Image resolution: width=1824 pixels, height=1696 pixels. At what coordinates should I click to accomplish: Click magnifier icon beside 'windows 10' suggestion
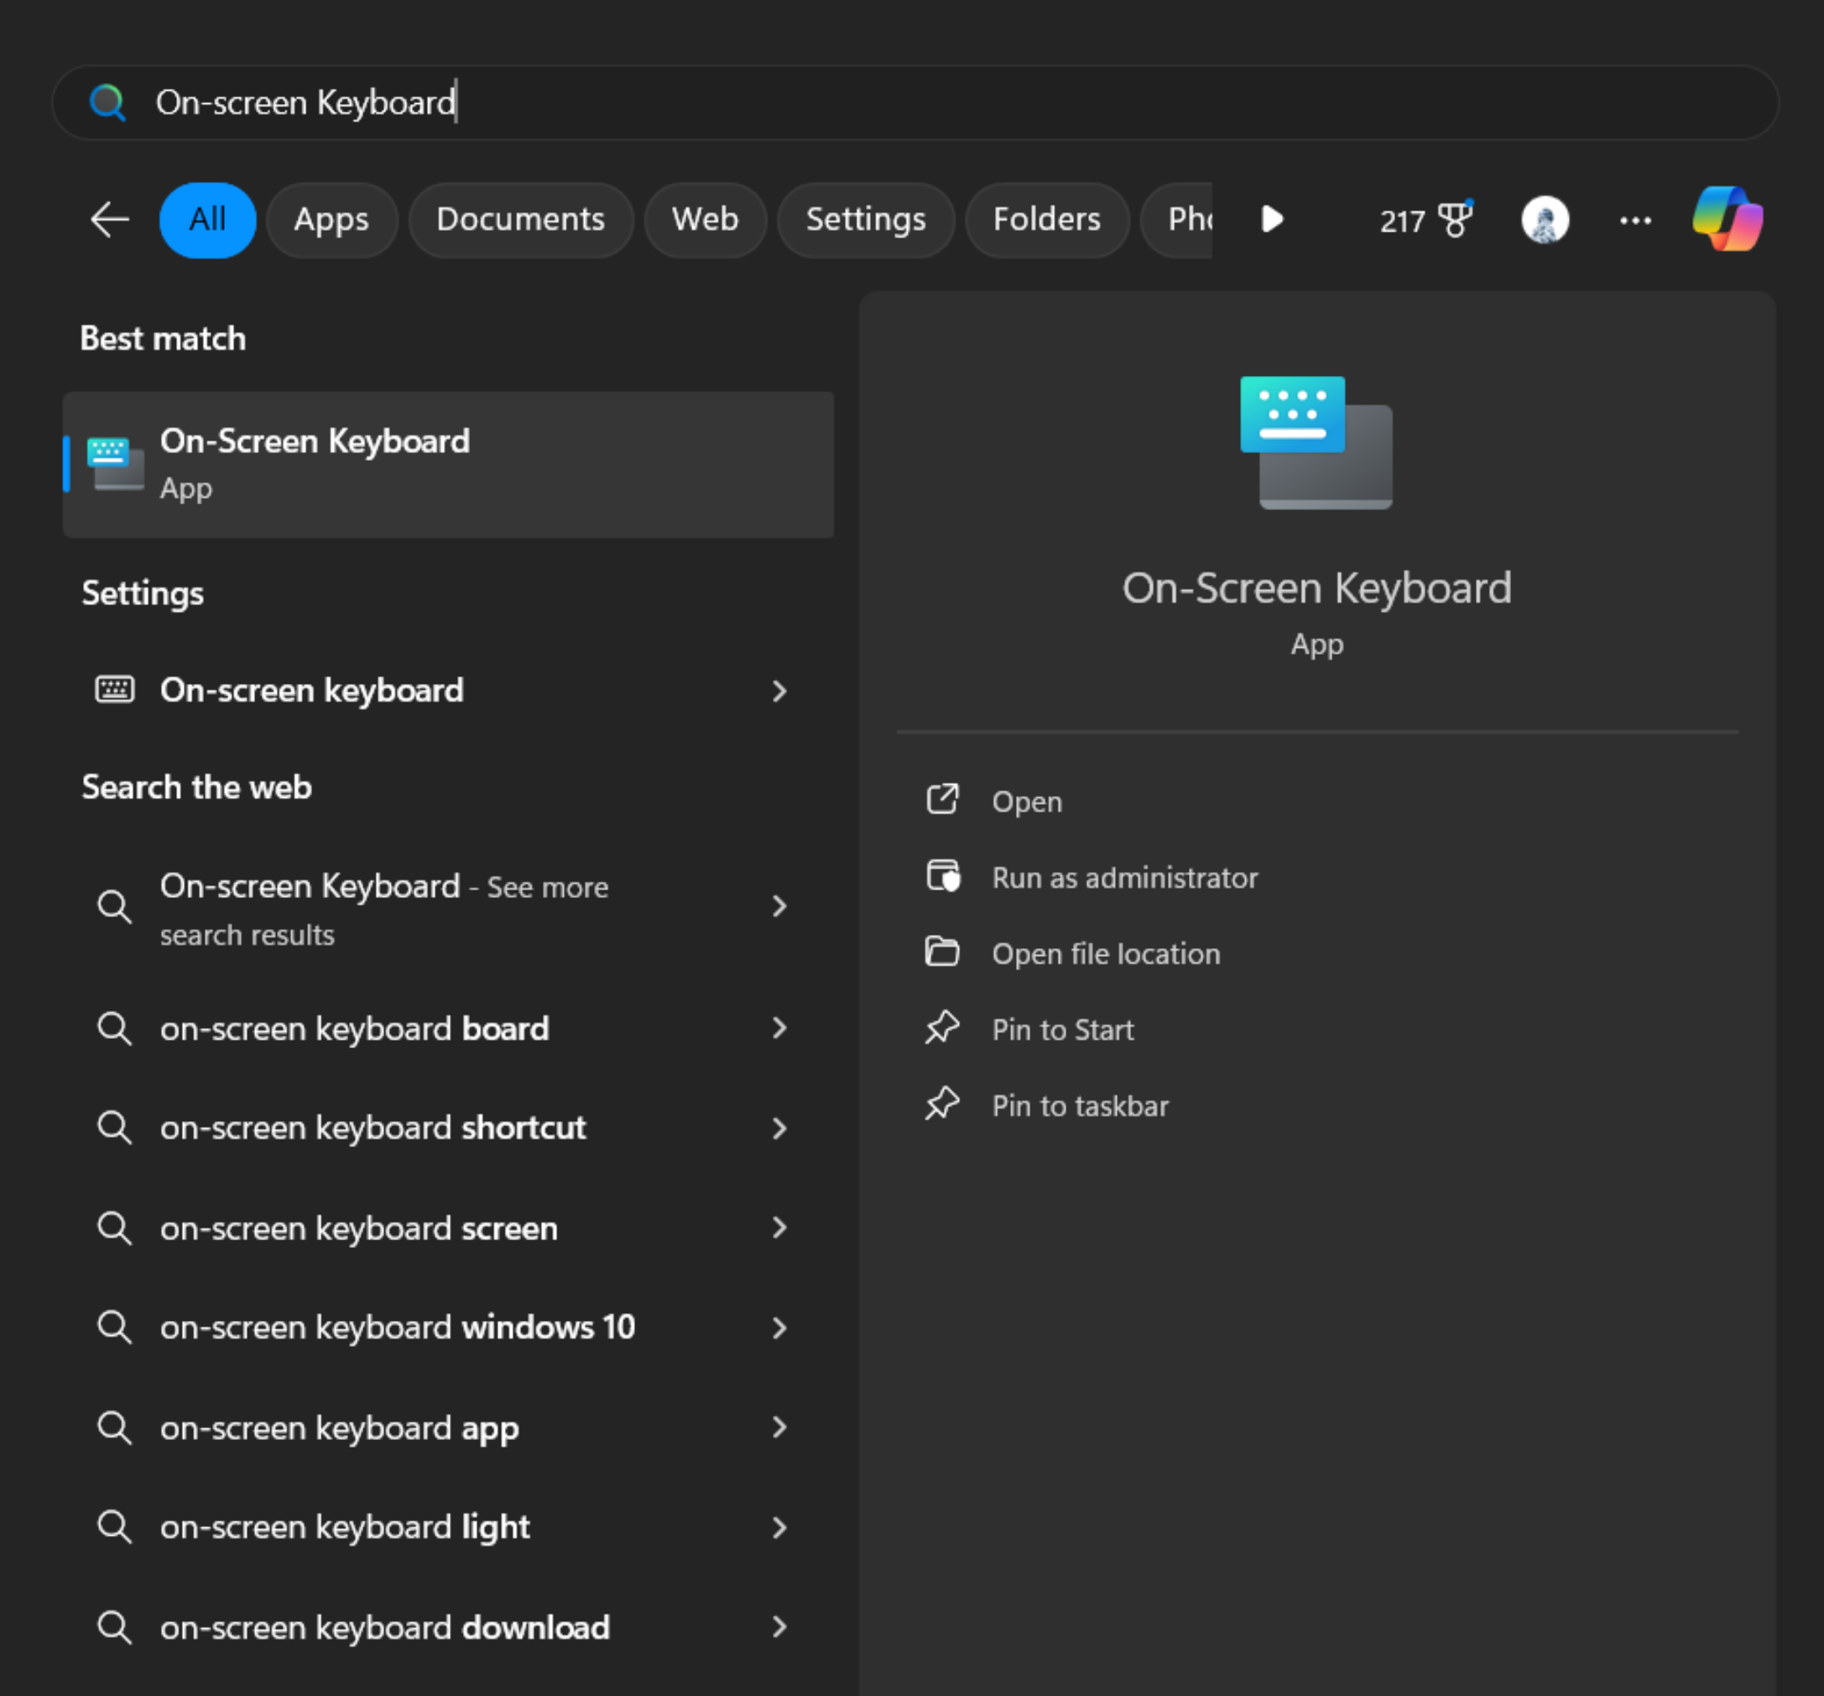coord(115,1327)
